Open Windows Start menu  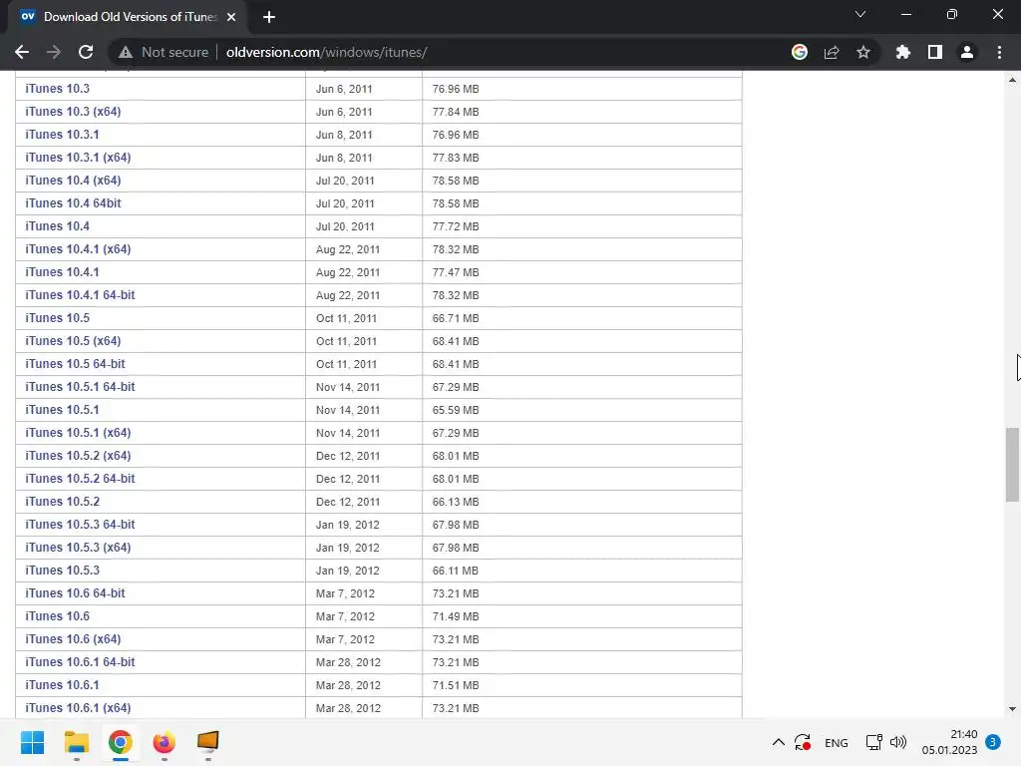click(x=33, y=742)
